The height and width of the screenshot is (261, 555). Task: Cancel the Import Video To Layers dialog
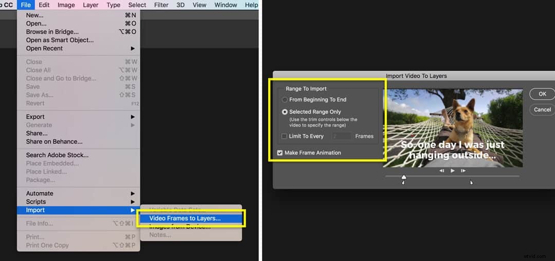click(x=542, y=110)
